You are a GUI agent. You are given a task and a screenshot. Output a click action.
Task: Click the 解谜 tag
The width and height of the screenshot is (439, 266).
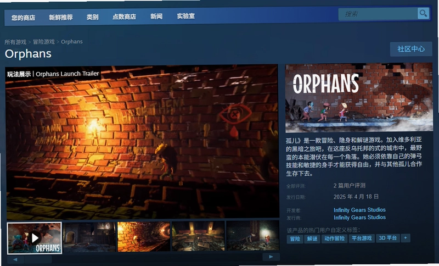click(x=312, y=239)
